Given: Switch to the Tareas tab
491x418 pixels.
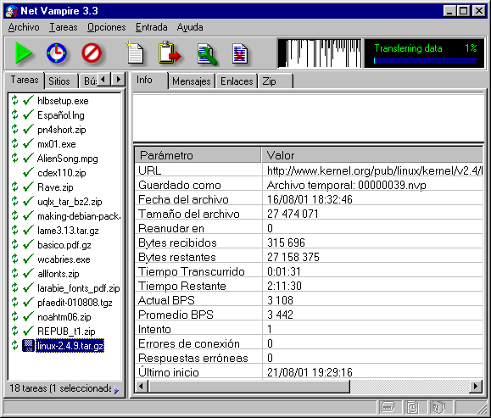Looking at the screenshot, I should tap(25, 80).
